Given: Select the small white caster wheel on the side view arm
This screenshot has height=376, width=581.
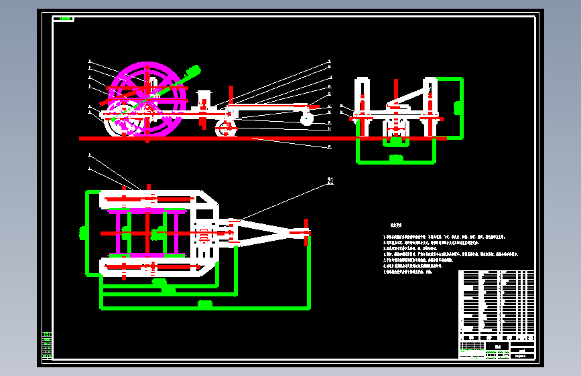Looking at the screenshot, I should pos(307,119).
